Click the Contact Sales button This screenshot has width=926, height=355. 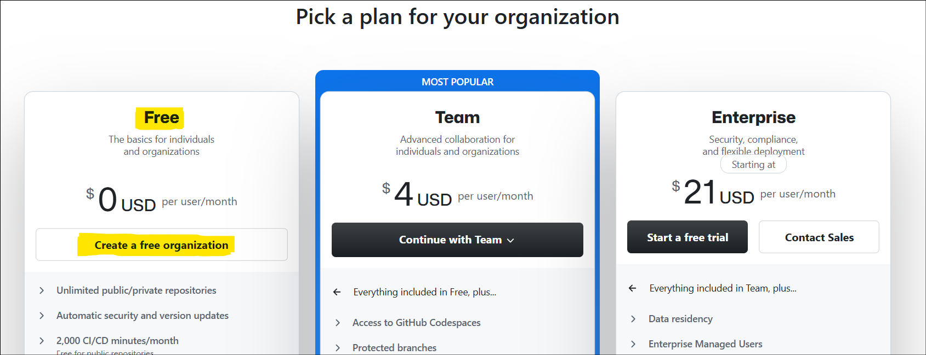(819, 237)
